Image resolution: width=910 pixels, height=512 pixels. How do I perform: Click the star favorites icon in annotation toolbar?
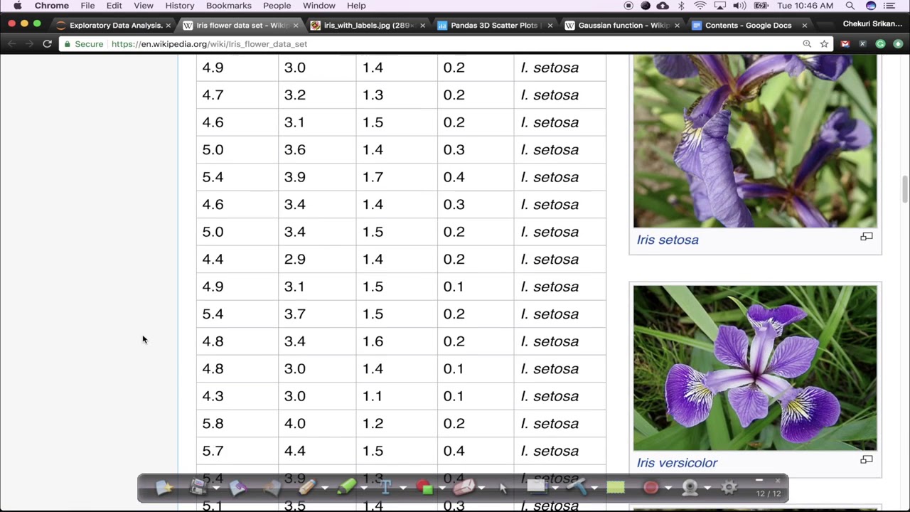point(164,488)
